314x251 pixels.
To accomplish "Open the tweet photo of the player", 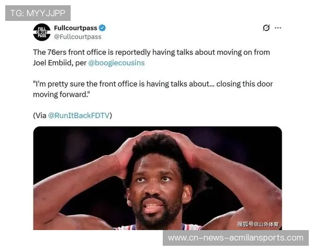I will coord(158,178).
